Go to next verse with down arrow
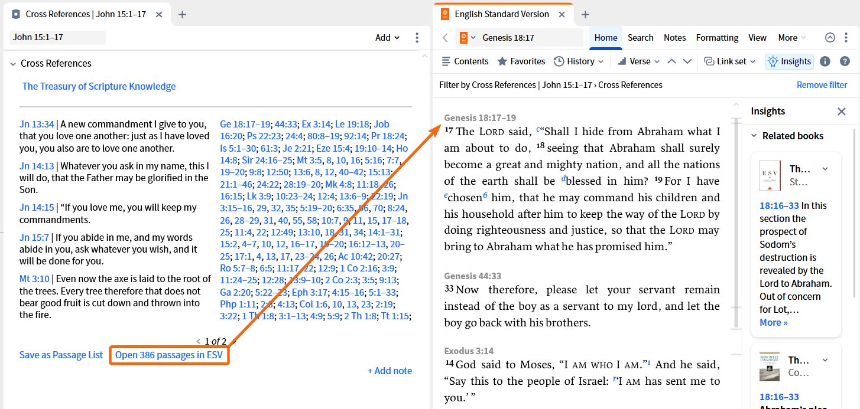Viewport: 860px width, 409px height. click(687, 61)
